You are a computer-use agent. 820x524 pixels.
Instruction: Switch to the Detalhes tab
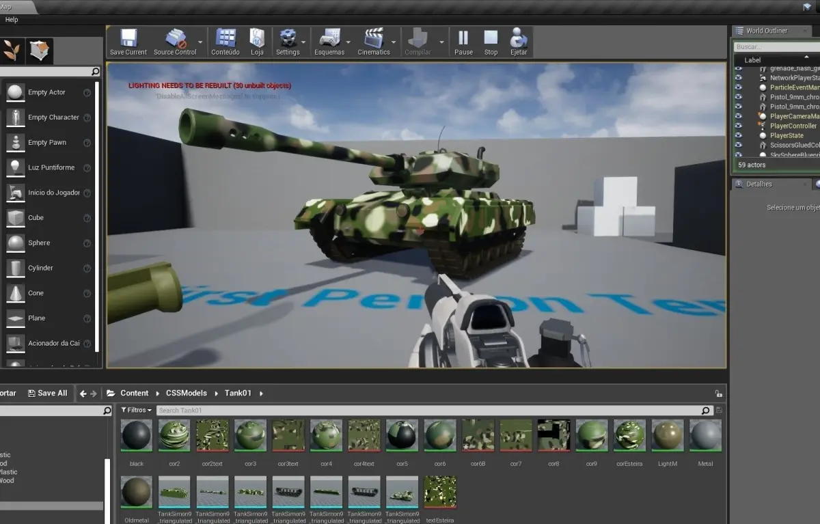pos(758,184)
